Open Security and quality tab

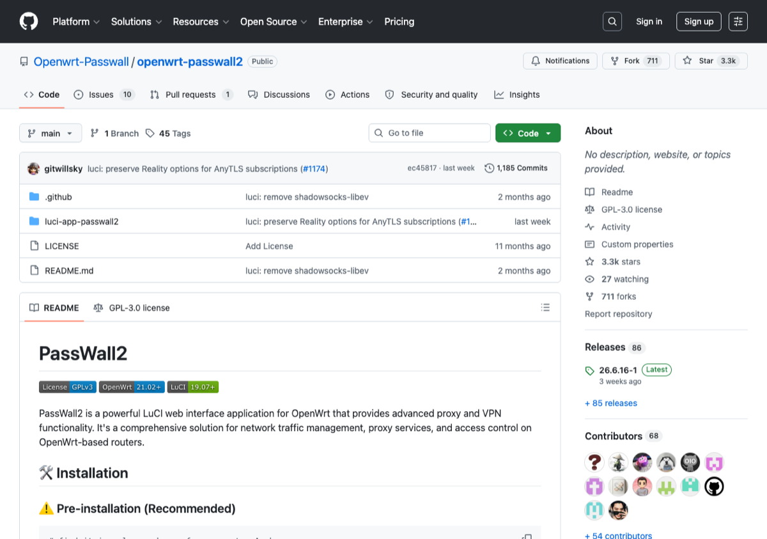tap(431, 95)
